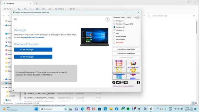Open the Comprar Windows u Office tile
The image size is (199, 112).
coord(119,76)
